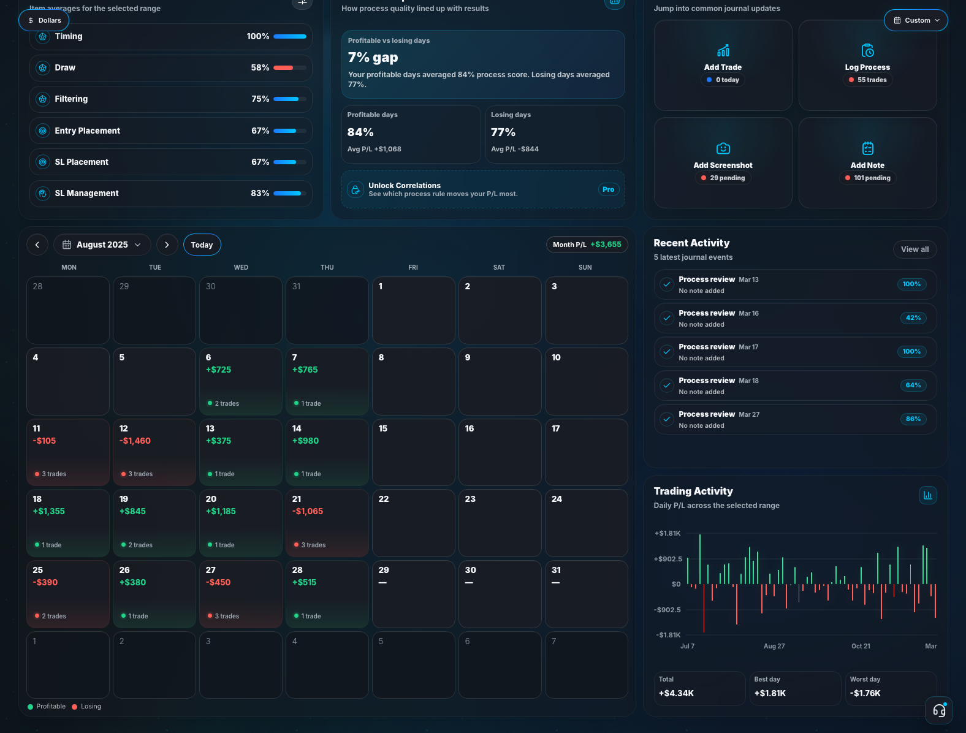This screenshot has width=966, height=733.
Task: Click the 101 pending notes badge
Action: coord(868,178)
